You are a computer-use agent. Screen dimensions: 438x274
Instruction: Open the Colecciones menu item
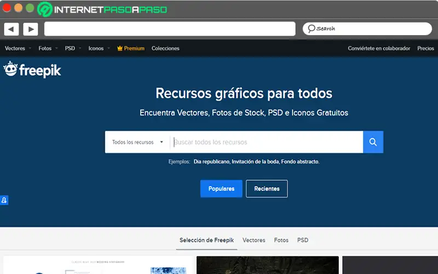pos(165,48)
